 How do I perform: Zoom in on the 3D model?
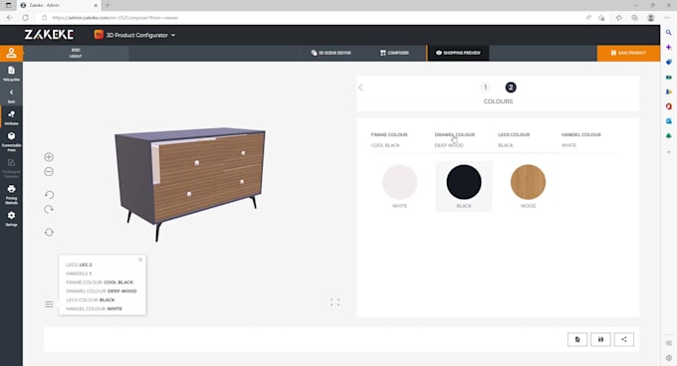click(x=49, y=157)
